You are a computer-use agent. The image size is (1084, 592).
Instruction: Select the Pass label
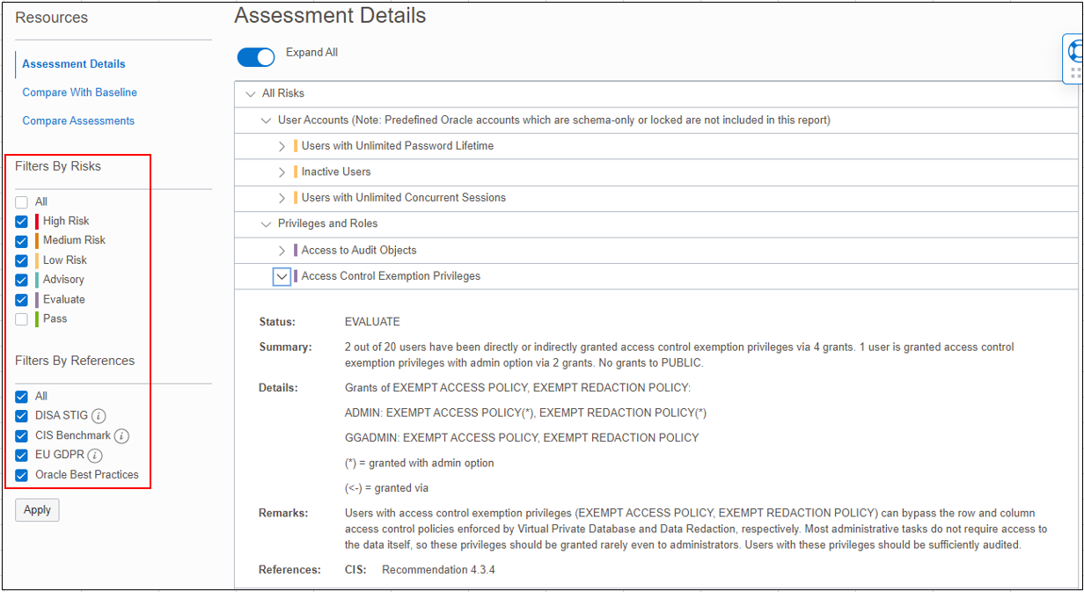click(55, 318)
